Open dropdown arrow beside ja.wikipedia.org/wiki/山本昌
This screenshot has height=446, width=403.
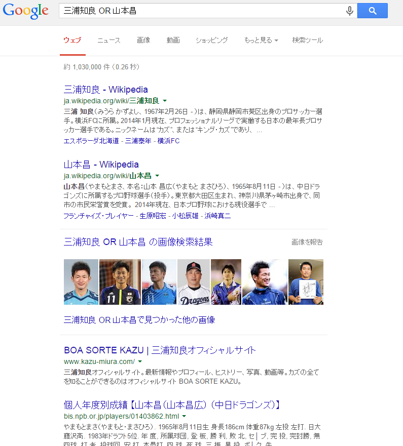157,176
